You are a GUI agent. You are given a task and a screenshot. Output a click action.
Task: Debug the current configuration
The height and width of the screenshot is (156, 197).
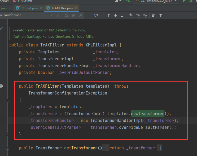coord(191,1)
